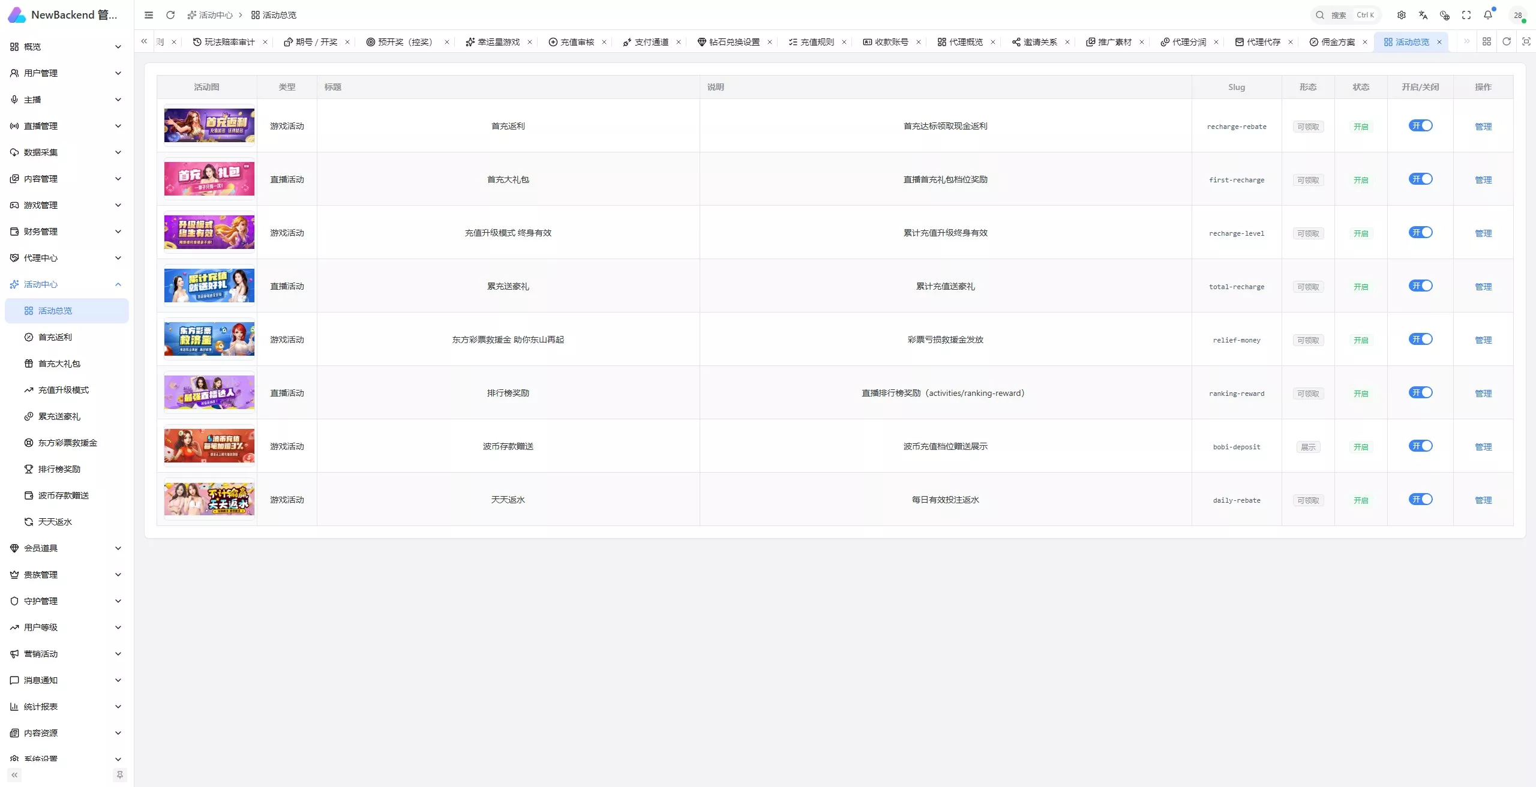The height and width of the screenshot is (787, 1536).
Task: Open 首充大礼包 in sidebar
Action: pos(67,364)
